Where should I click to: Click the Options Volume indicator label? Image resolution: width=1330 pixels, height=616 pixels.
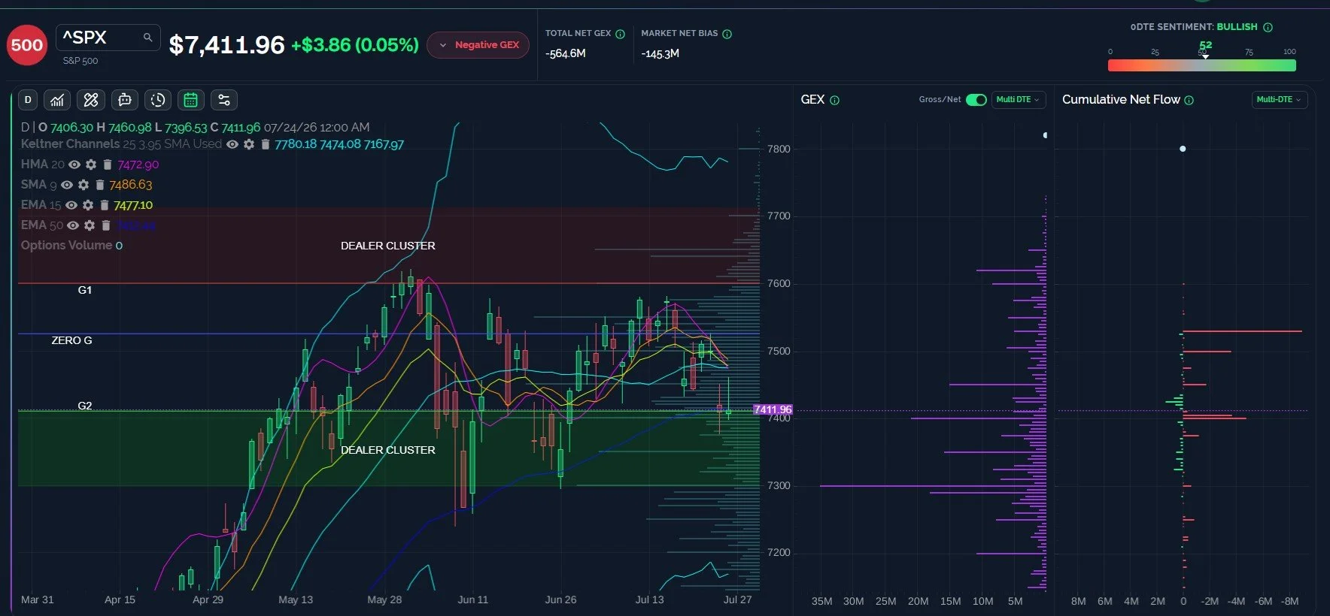point(66,246)
